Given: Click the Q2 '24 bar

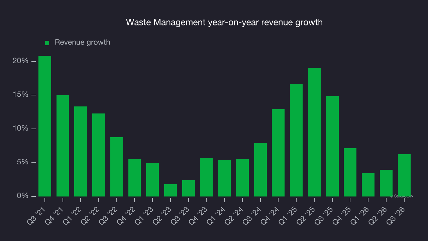Looking at the screenshot, I should (242, 178).
